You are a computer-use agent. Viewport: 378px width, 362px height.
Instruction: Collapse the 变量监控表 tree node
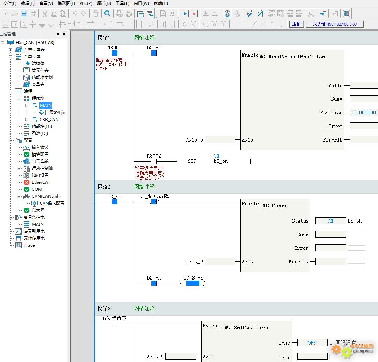[10, 218]
